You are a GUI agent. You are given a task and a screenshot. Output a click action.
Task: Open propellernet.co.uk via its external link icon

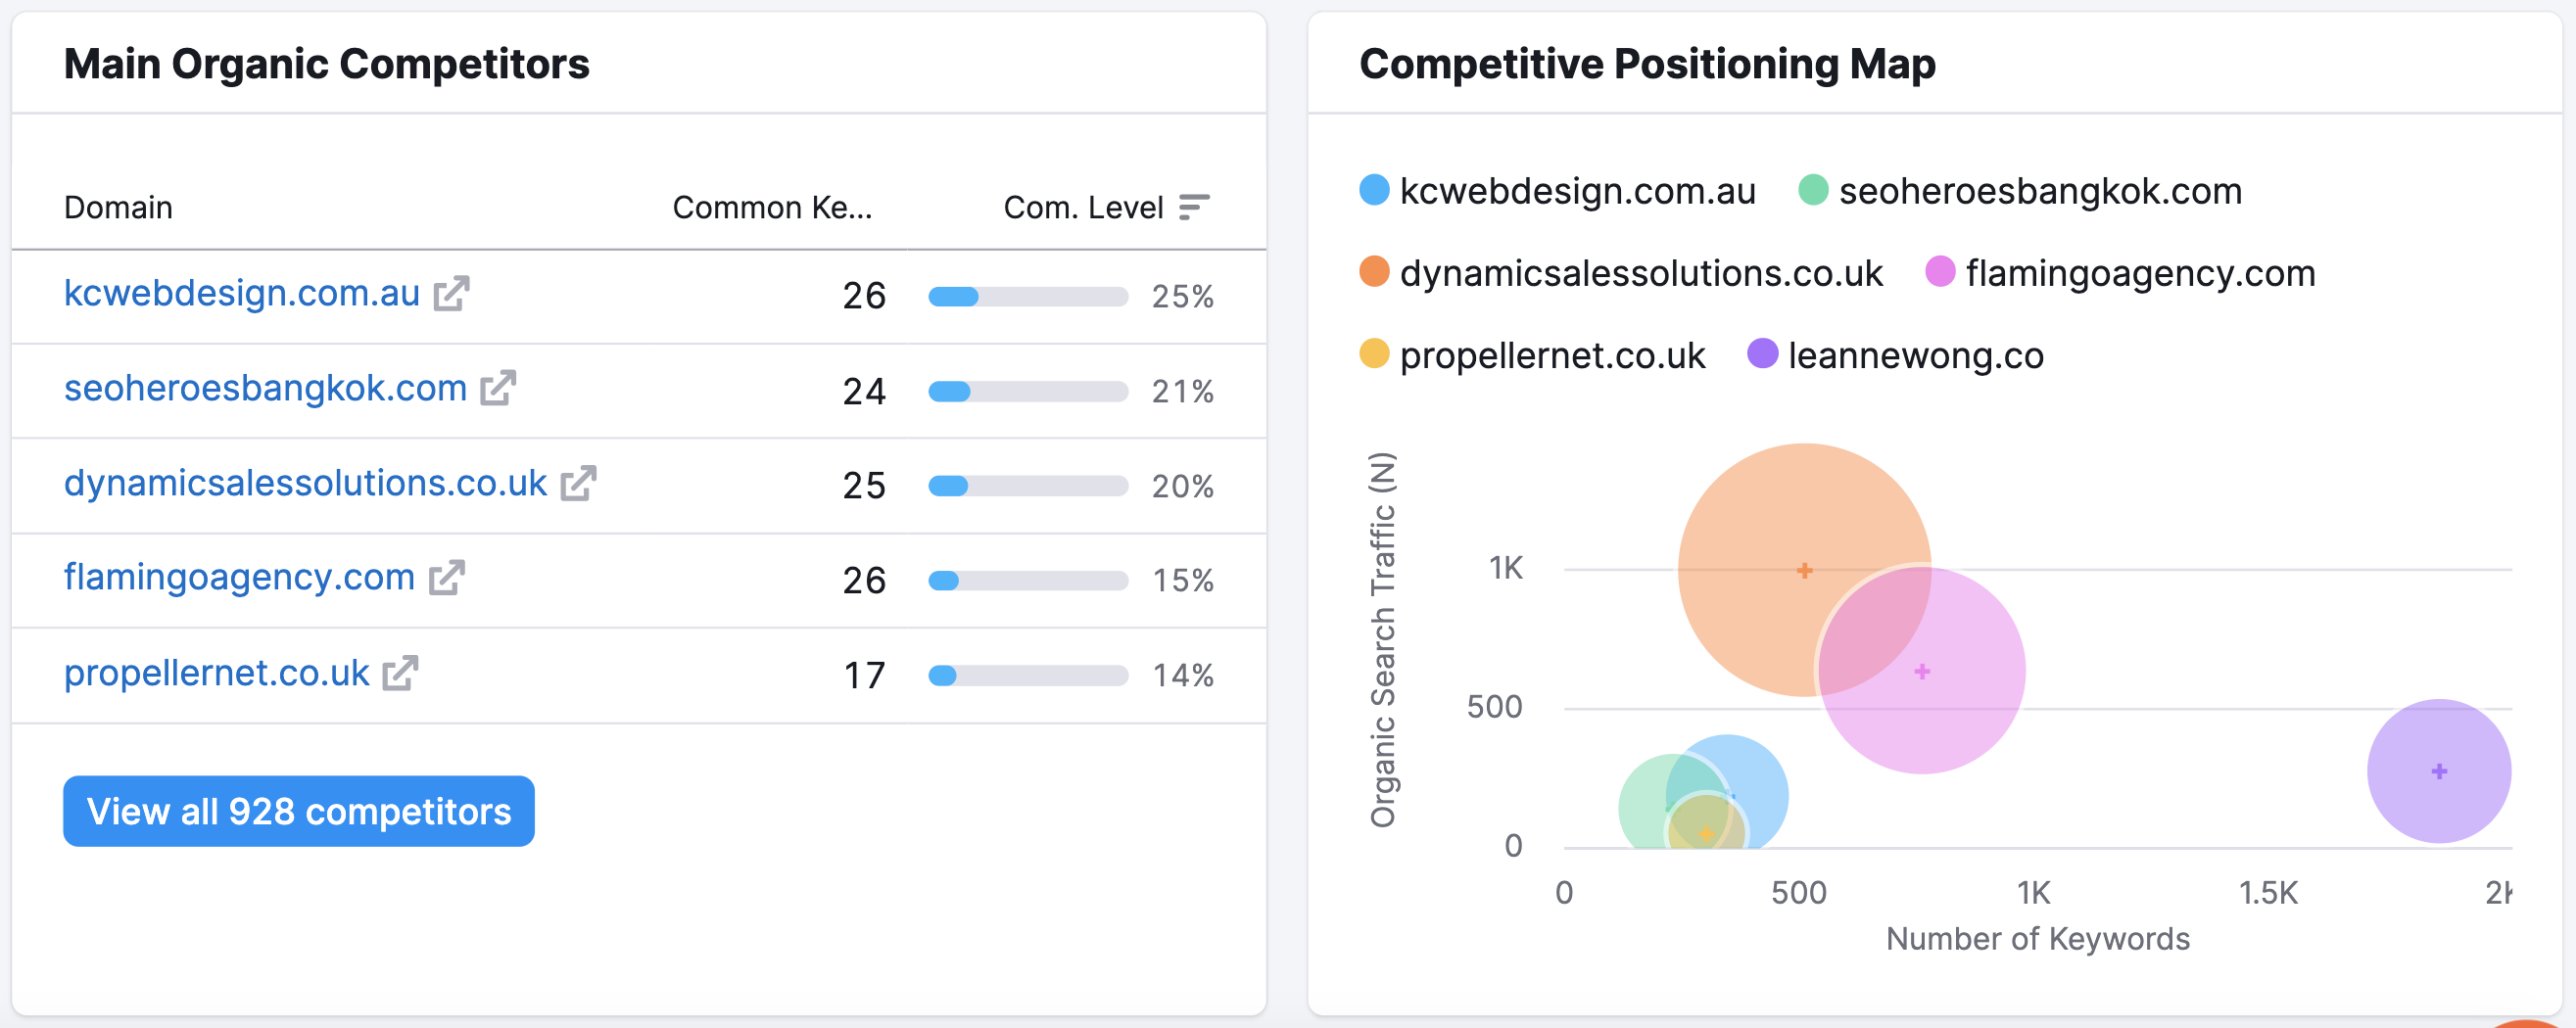400,672
